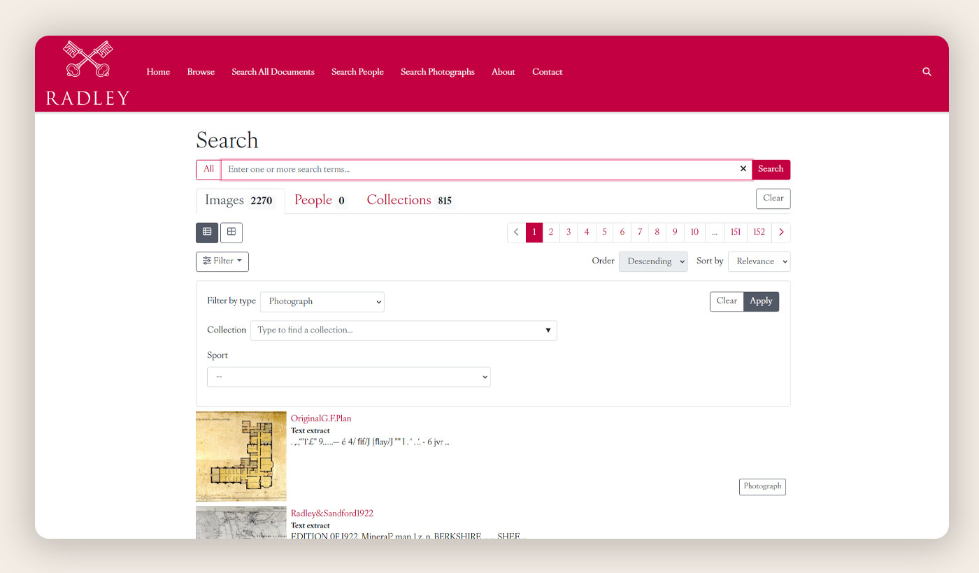This screenshot has height=573, width=979.
Task: Open the Collections tab
Action: click(409, 201)
